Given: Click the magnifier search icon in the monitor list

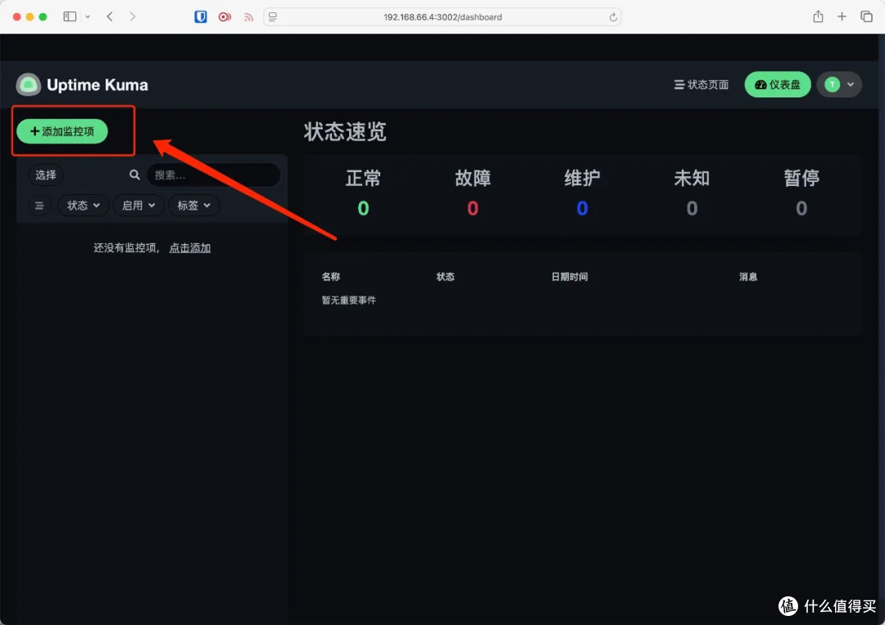Looking at the screenshot, I should (x=134, y=174).
